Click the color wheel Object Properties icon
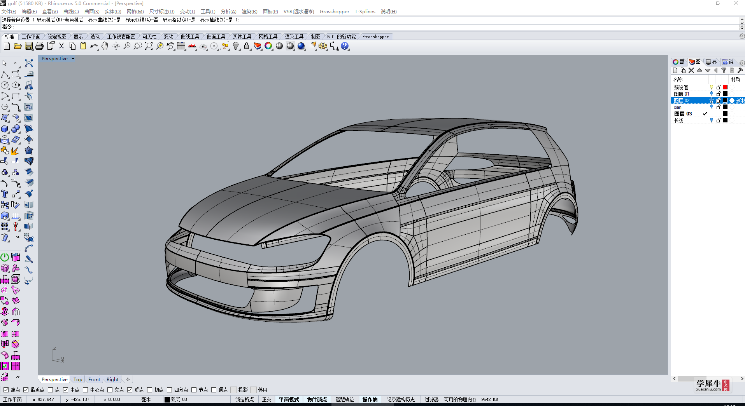The height and width of the screenshot is (406, 745). click(x=268, y=46)
